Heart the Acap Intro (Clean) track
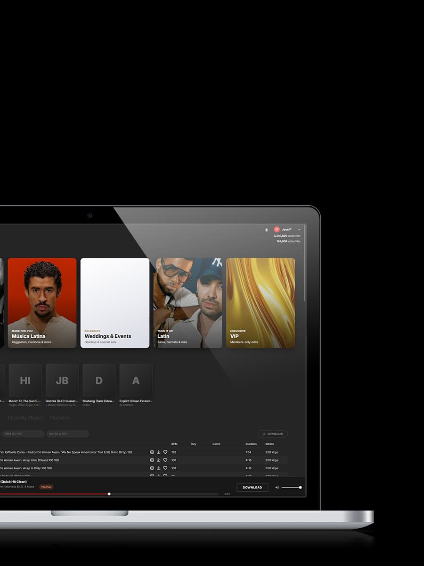Screen dimensions: 424x566 [165, 460]
